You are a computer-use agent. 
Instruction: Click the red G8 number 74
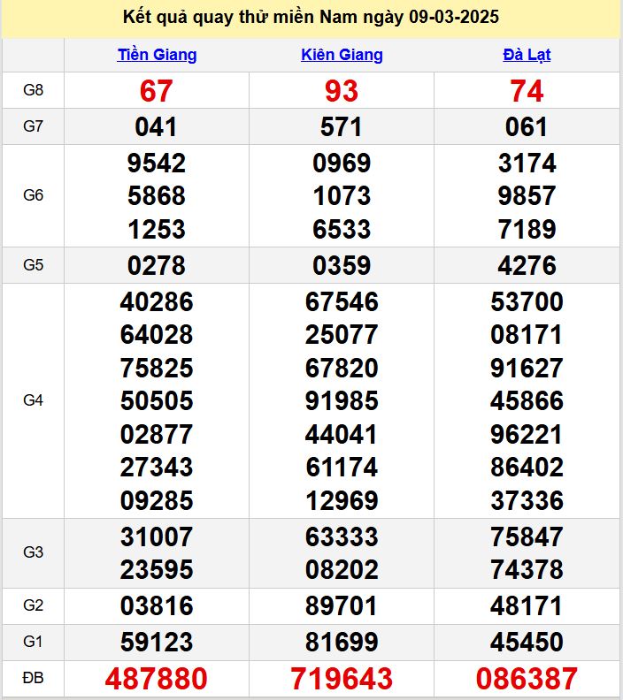coord(527,91)
